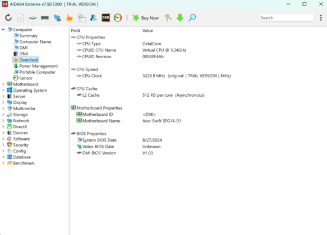
Task: Open the three-dot more options menu
Action: pyautogui.click(x=321, y=18)
